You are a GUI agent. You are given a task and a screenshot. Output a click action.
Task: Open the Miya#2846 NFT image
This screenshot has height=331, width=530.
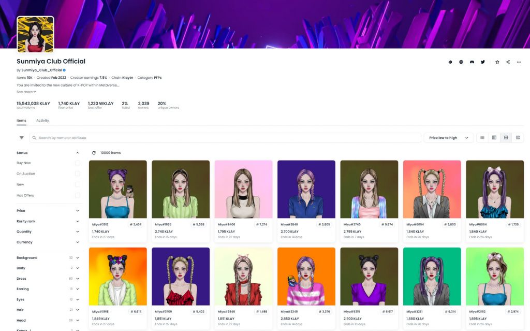click(x=306, y=189)
